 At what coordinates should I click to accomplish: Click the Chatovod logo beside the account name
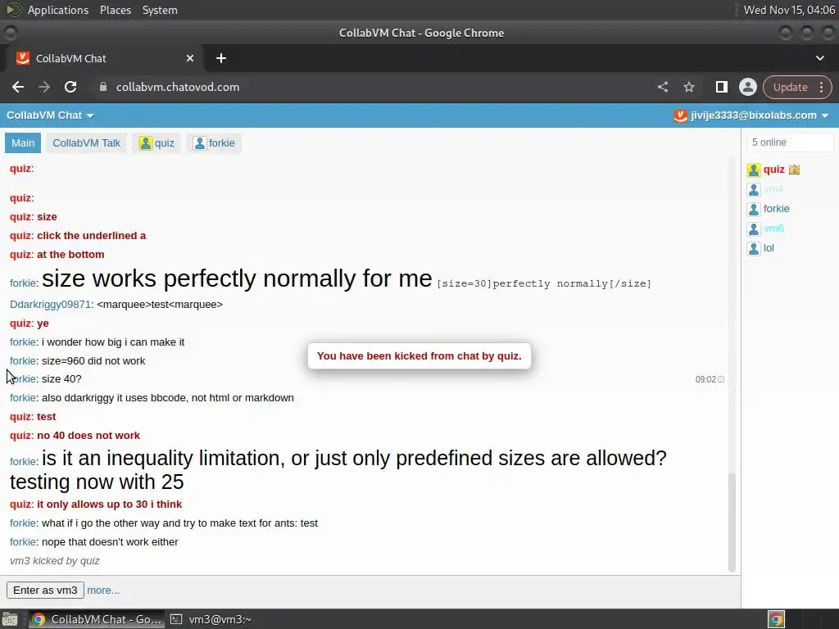click(x=680, y=115)
